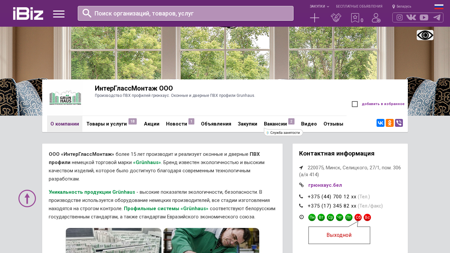Image resolution: width=450 pixels, height=253 pixels.
Task: Click the Tuesday (Вт) day circle
Action: point(321,217)
